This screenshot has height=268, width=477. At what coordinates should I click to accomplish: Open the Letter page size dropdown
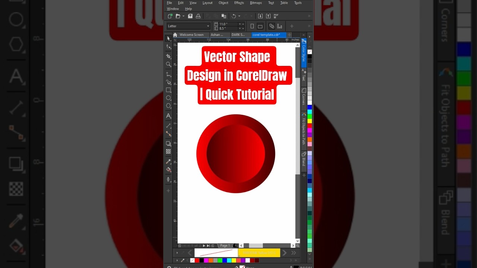pos(189,26)
